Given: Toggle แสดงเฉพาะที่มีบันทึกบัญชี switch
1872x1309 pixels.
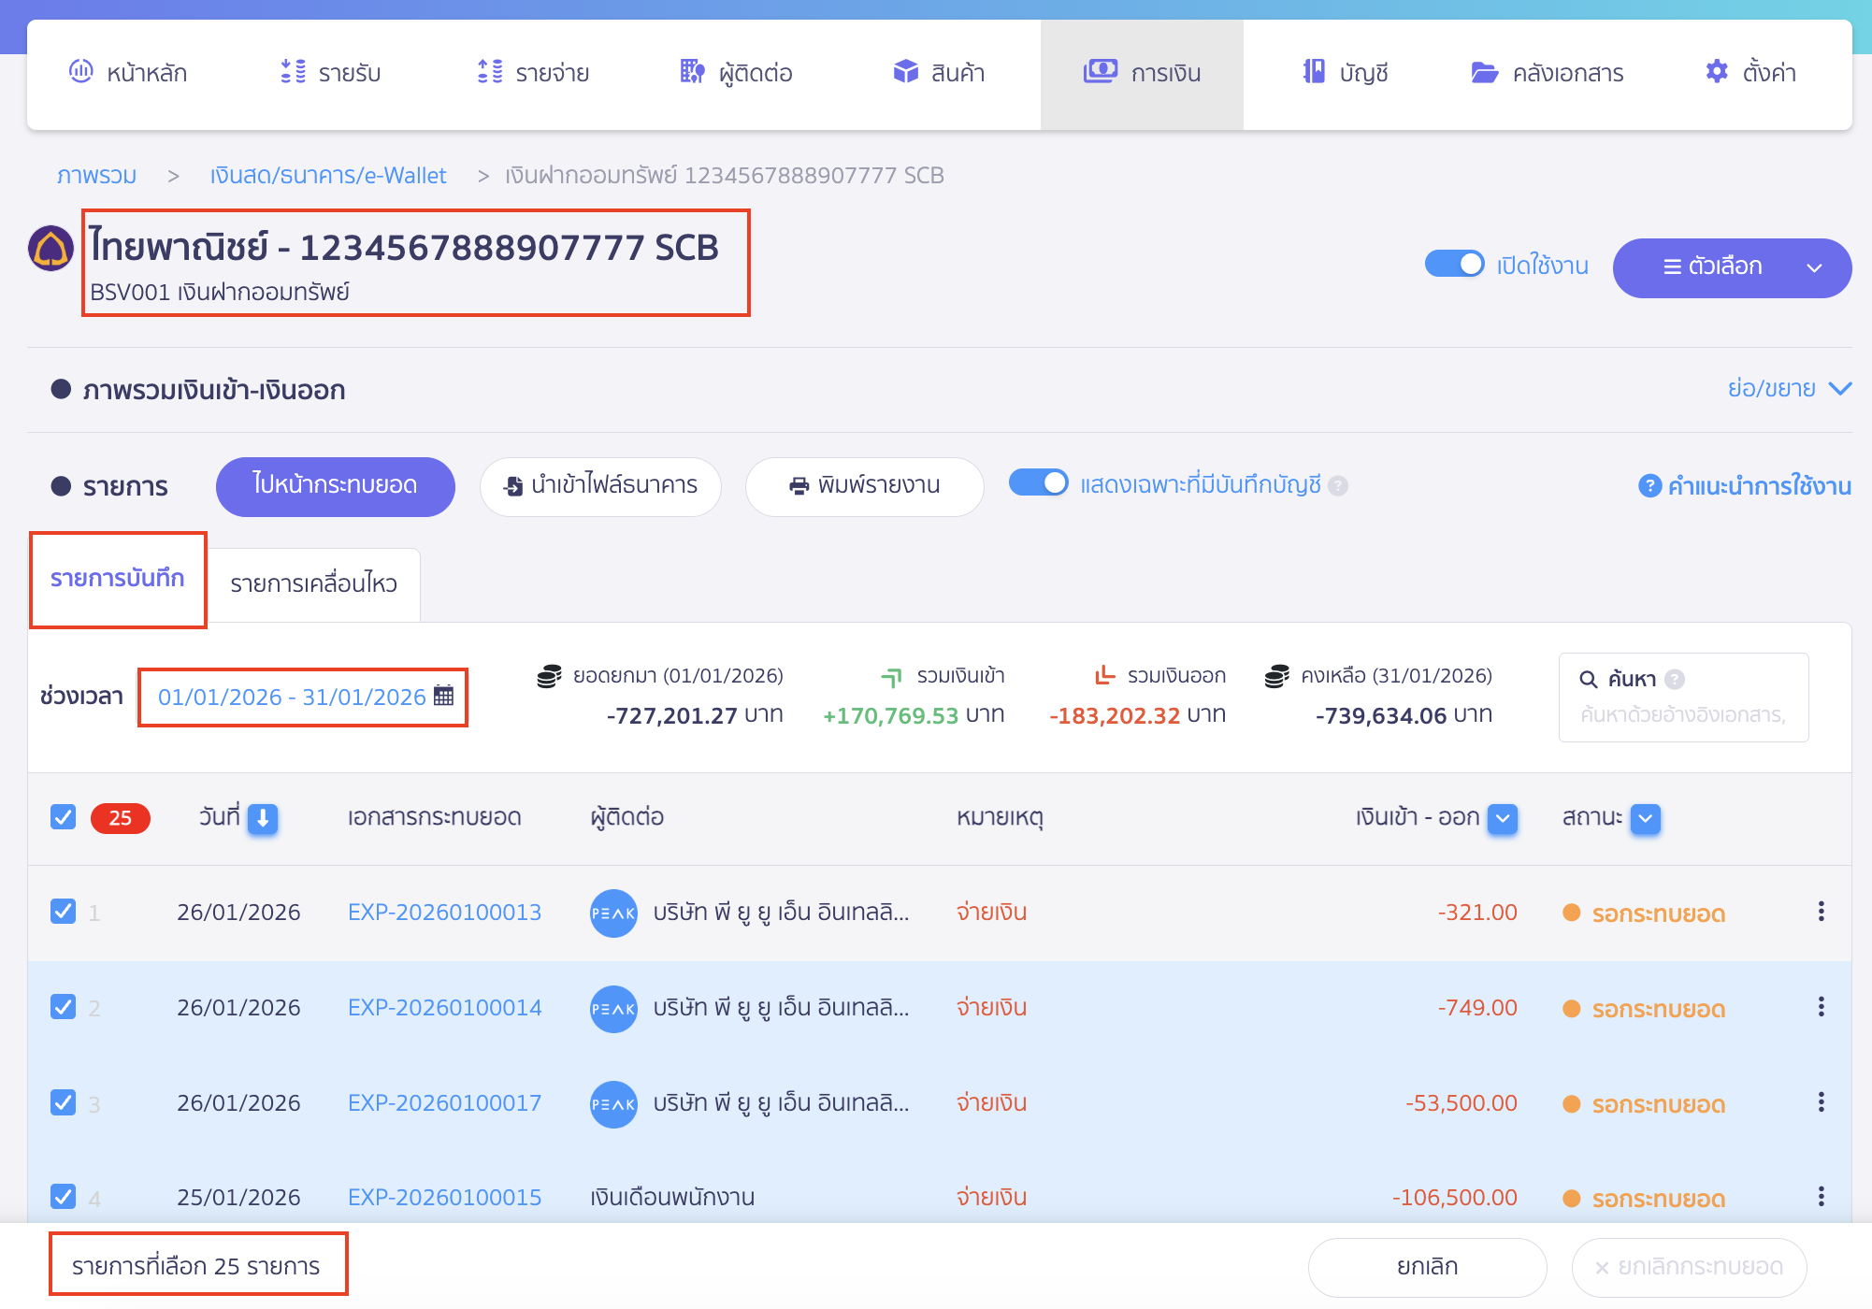Looking at the screenshot, I should point(1038,483).
